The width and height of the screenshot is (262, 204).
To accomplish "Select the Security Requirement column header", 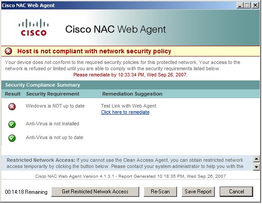I will click(x=52, y=94).
